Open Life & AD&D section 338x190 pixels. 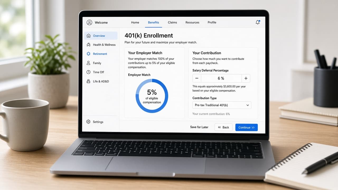click(101, 81)
